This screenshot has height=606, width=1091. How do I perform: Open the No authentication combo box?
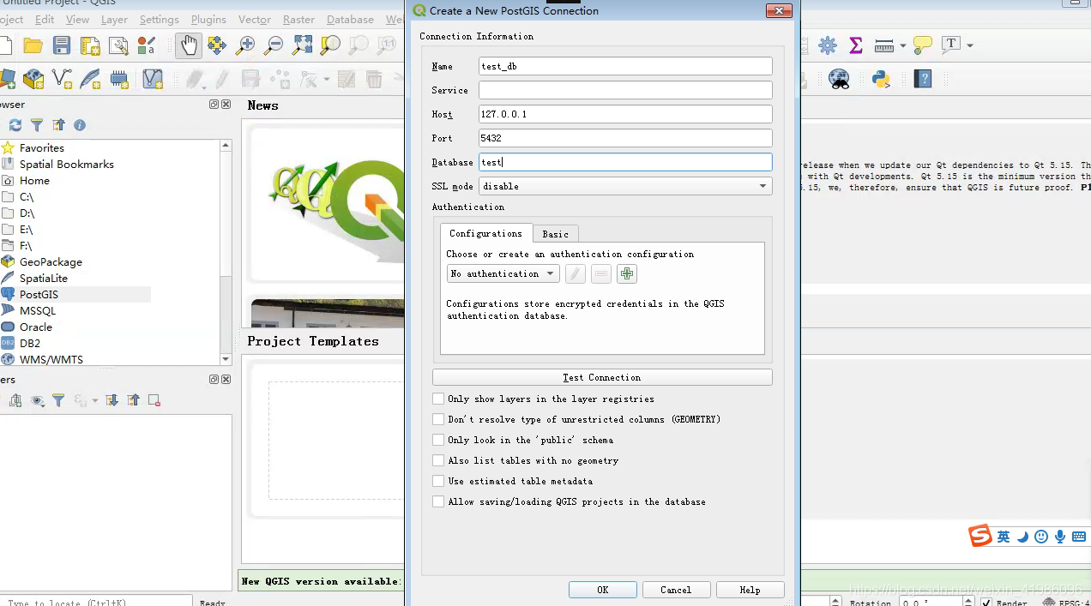[503, 274]
